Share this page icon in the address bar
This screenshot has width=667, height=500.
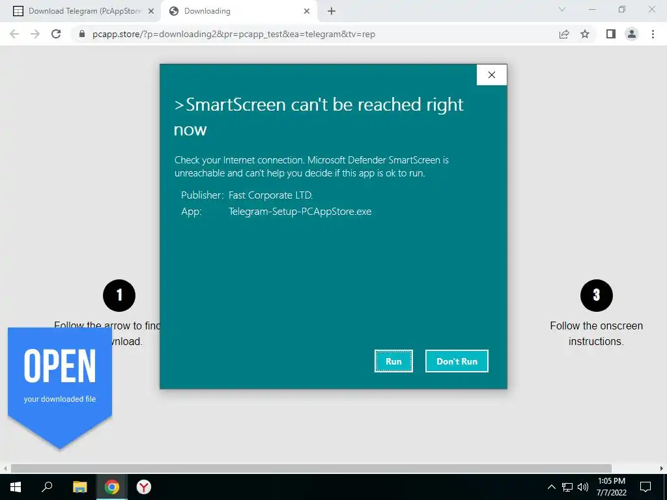click(x=564, y=34)
